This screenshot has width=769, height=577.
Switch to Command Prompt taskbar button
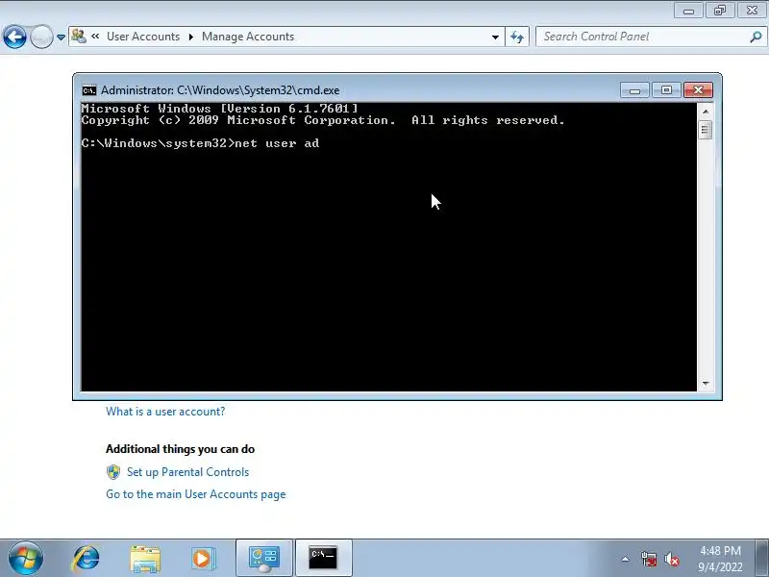tap(323, 559)
